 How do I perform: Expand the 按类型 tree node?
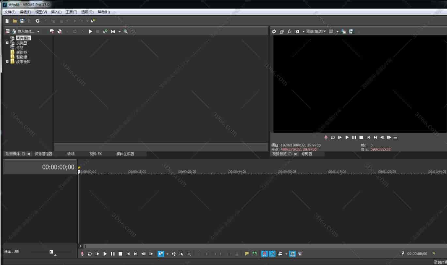click(7, 43)
